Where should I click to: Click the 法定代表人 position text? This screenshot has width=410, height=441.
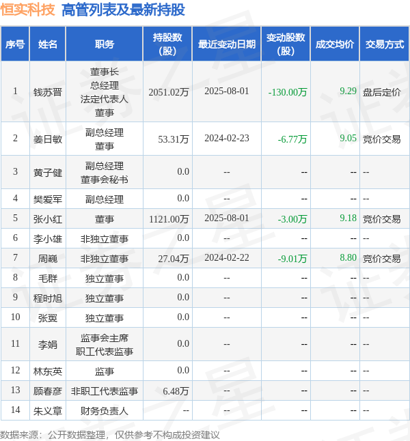(105, 99)
